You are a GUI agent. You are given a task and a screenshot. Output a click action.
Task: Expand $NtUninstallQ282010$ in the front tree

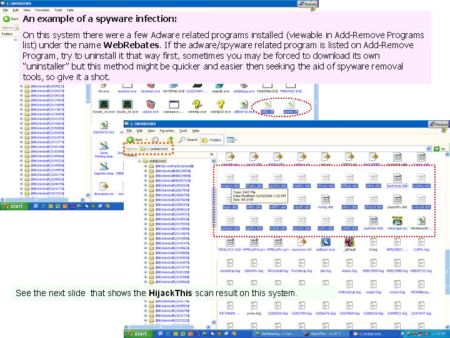(x=146, y=185)
